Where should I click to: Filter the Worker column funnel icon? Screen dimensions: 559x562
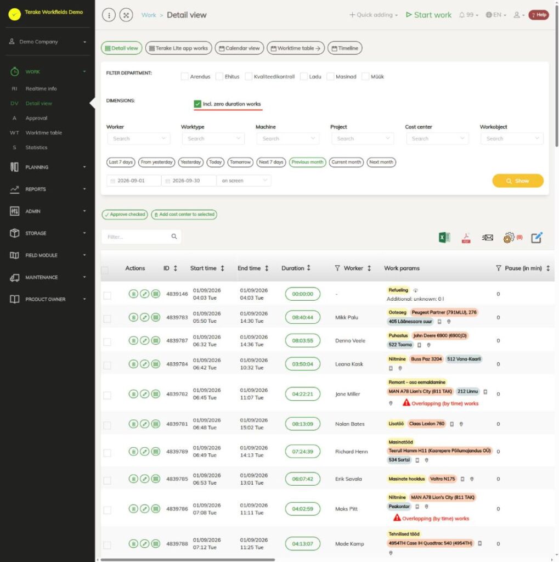click(337, 268)
